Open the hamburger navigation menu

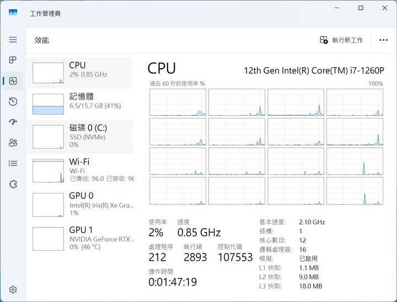tap(13, 40)
